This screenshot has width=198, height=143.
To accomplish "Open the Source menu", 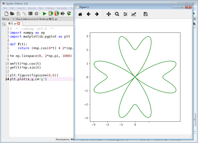I will tap(32, 8).
